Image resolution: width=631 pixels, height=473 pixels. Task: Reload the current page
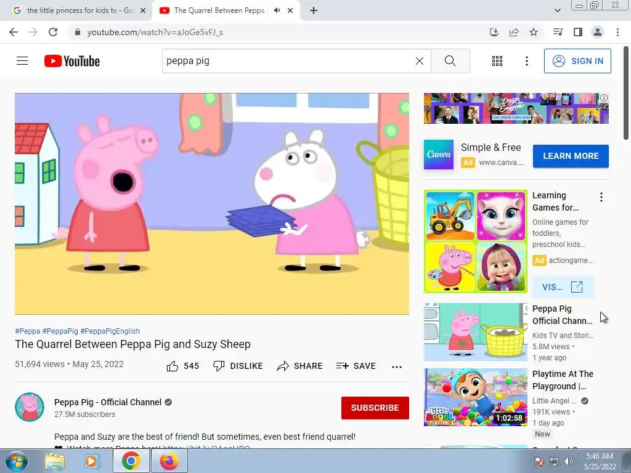click(x=53, y=32)
